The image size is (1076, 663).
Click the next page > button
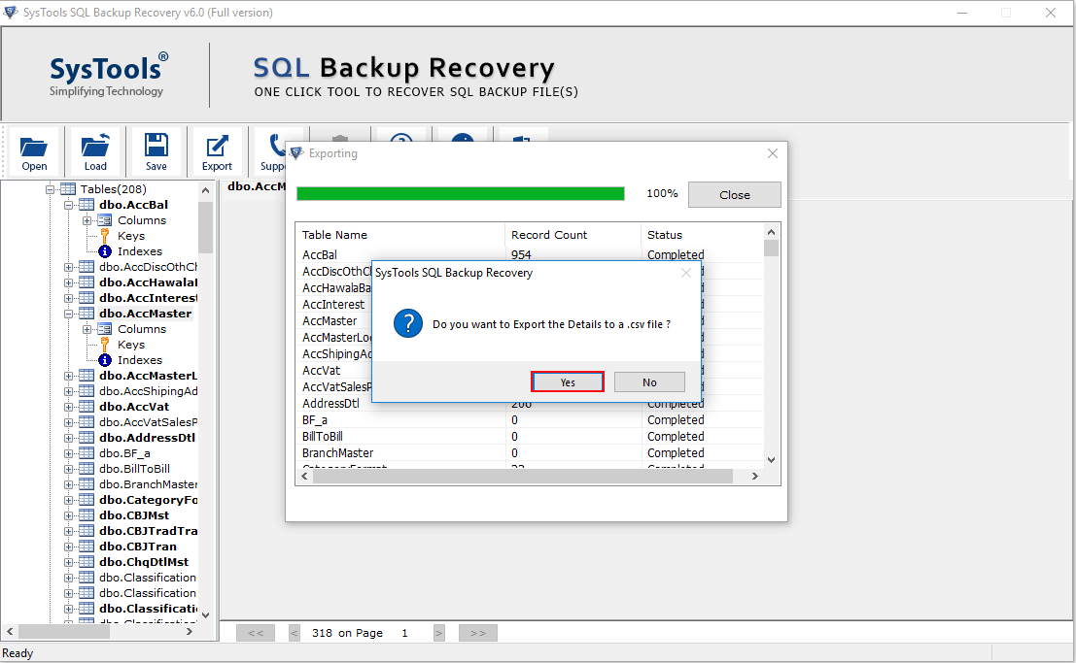438,633
